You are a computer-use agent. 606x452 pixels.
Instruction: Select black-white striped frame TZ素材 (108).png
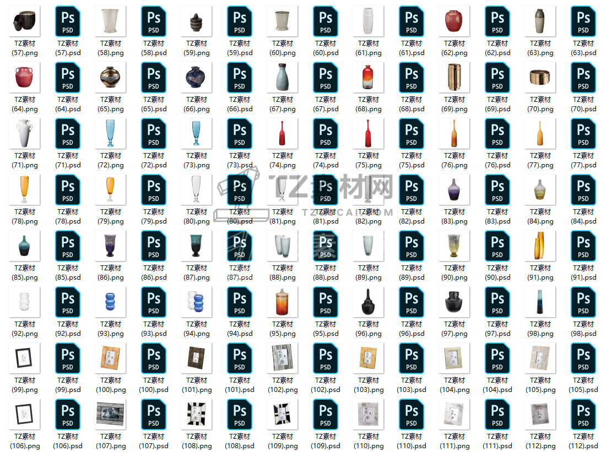(x=196, y=414)
